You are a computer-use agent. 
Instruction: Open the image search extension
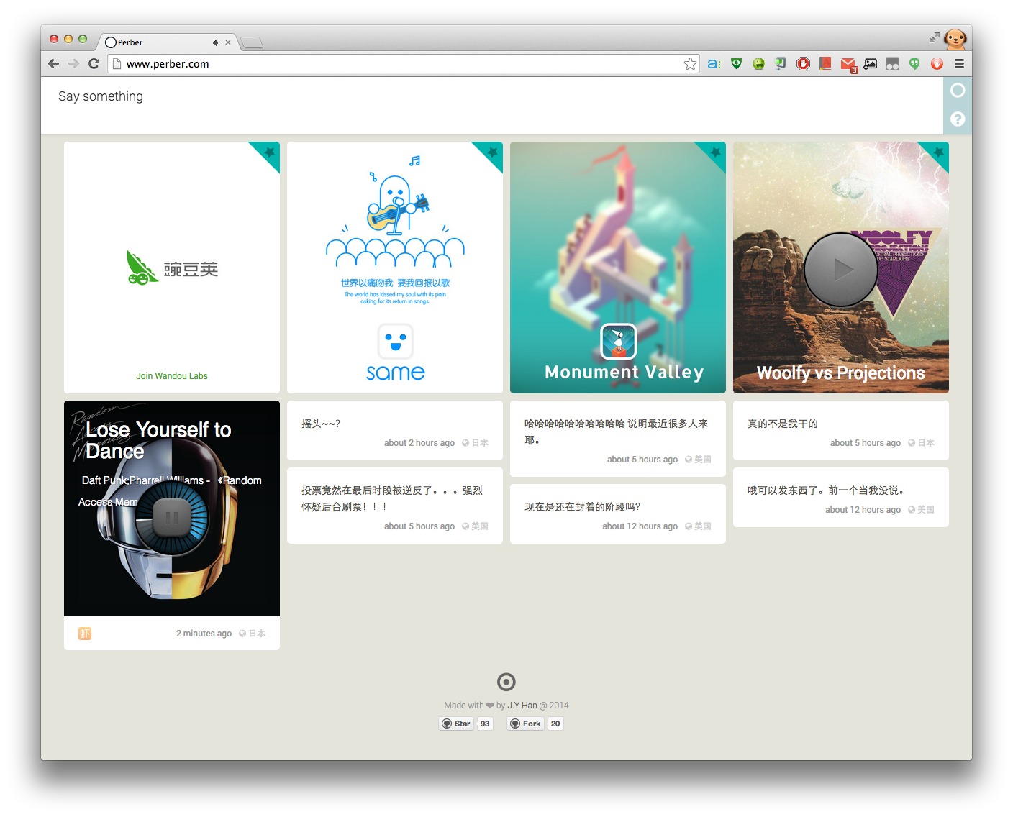tap(871, 63)
